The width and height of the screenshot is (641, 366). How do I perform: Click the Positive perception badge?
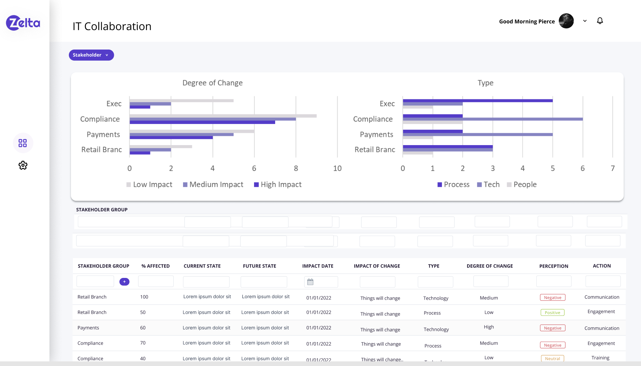point(552,312)
